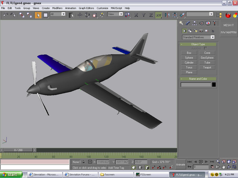The height and width of the screenshot is (178, 238).
Task: Click the Mirror Selected Objects icon
Action: (x=167, y=15)
